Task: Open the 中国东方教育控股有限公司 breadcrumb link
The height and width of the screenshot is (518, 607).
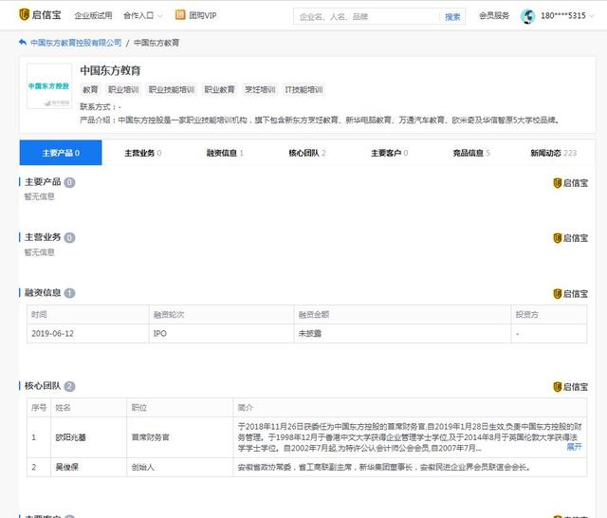Action: [x=76, y=44]
